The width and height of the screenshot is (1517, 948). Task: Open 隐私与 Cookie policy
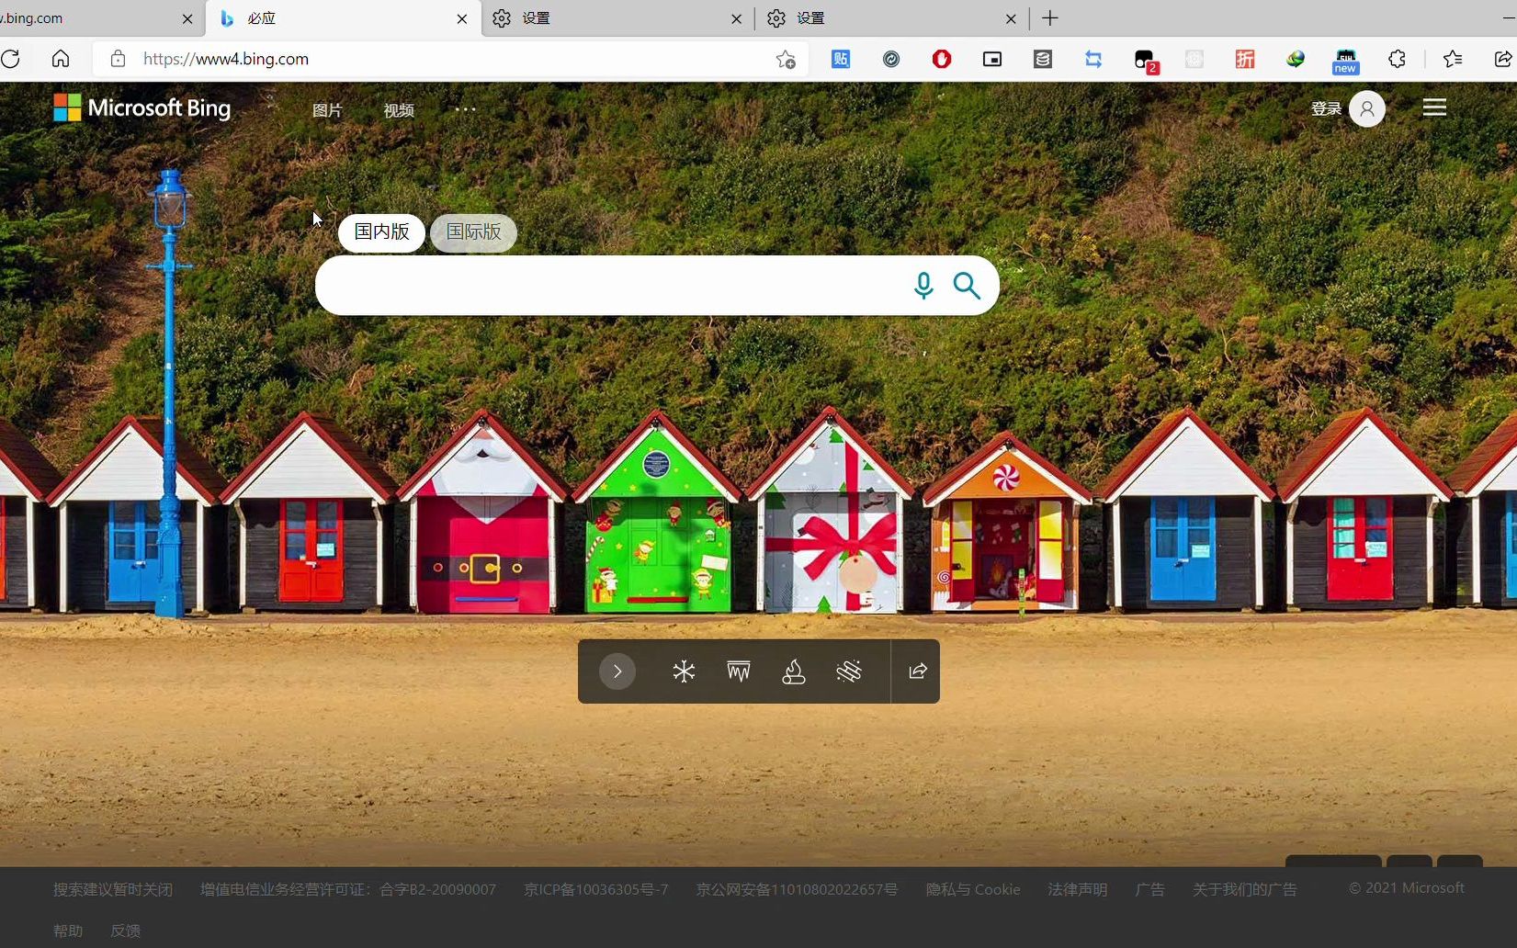[973, 889]
